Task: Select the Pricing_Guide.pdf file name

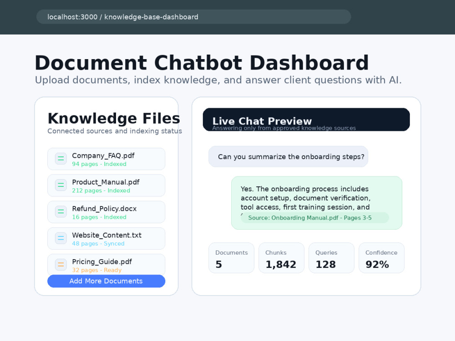Action: [102, 262]
